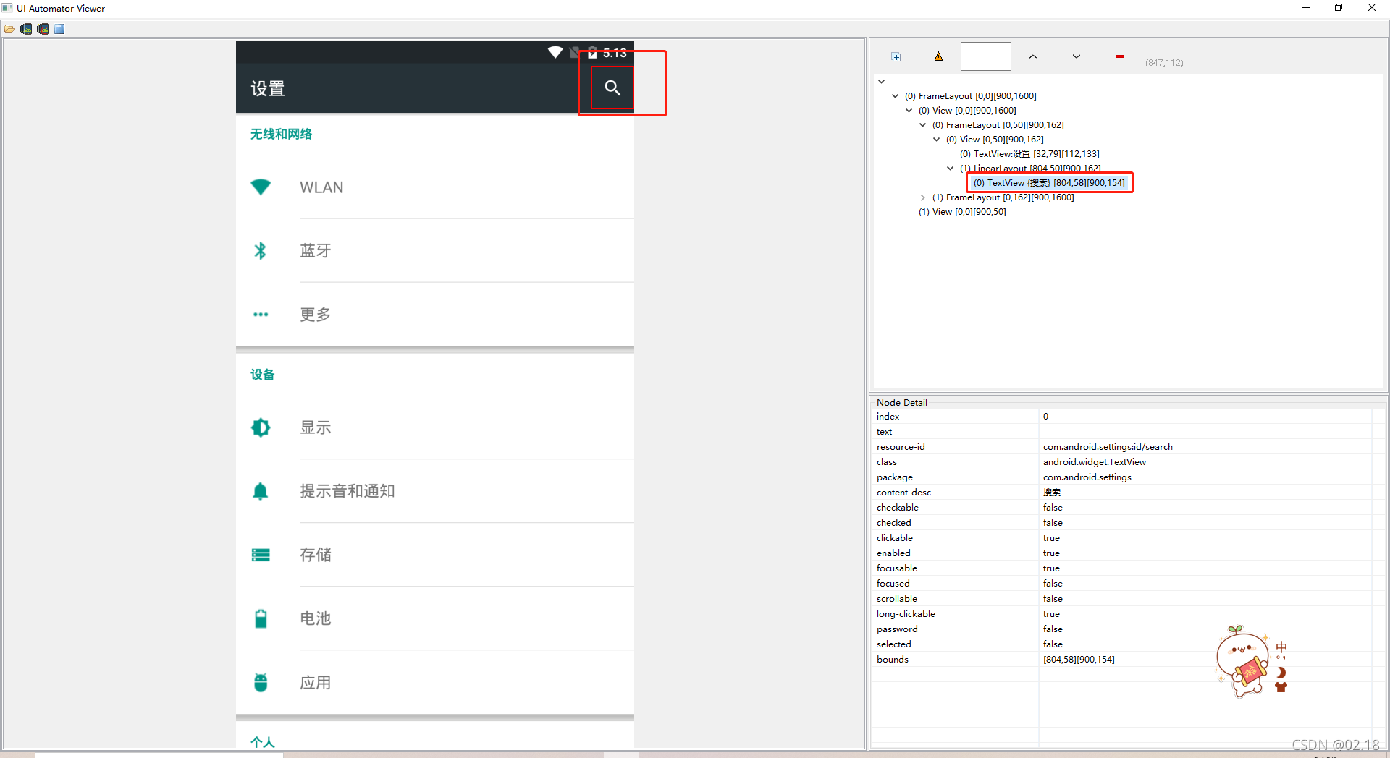Click the index property value 0

1045,417
